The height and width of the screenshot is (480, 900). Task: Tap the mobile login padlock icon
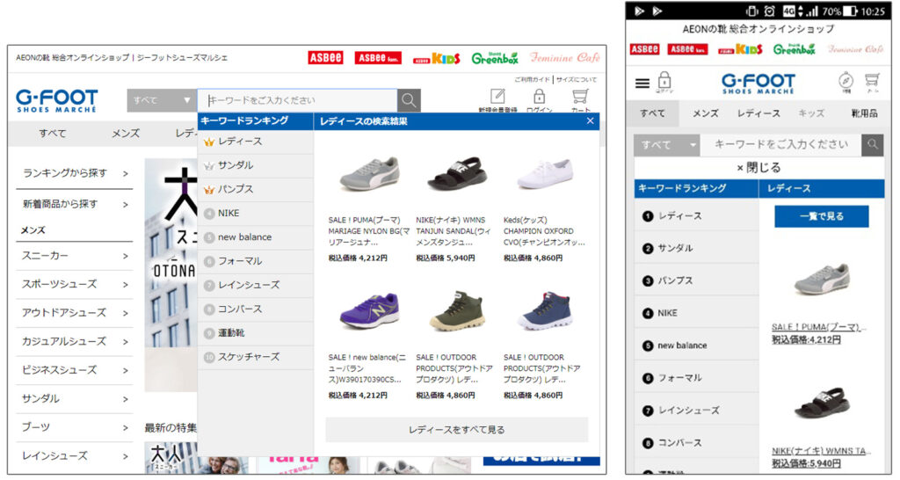click(664, 82)
